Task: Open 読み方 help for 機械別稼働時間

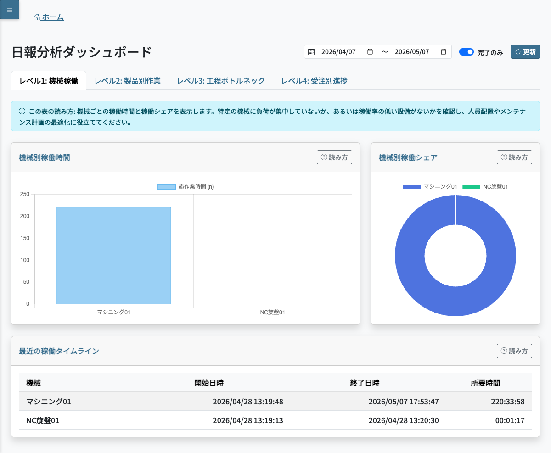Action: coord(334,157)
